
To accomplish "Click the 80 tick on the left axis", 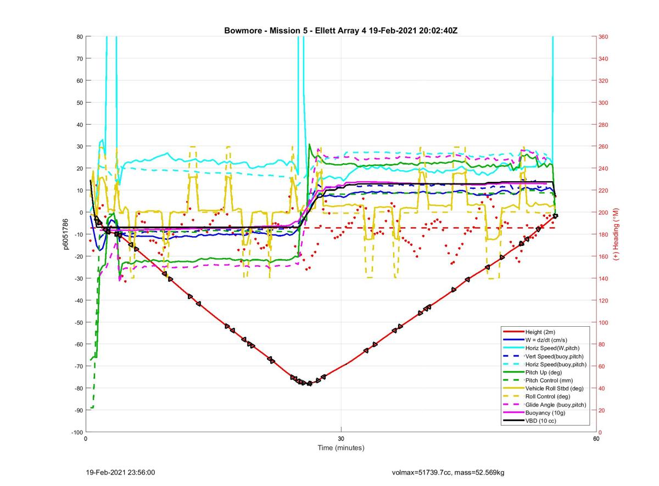I will 80,37.
